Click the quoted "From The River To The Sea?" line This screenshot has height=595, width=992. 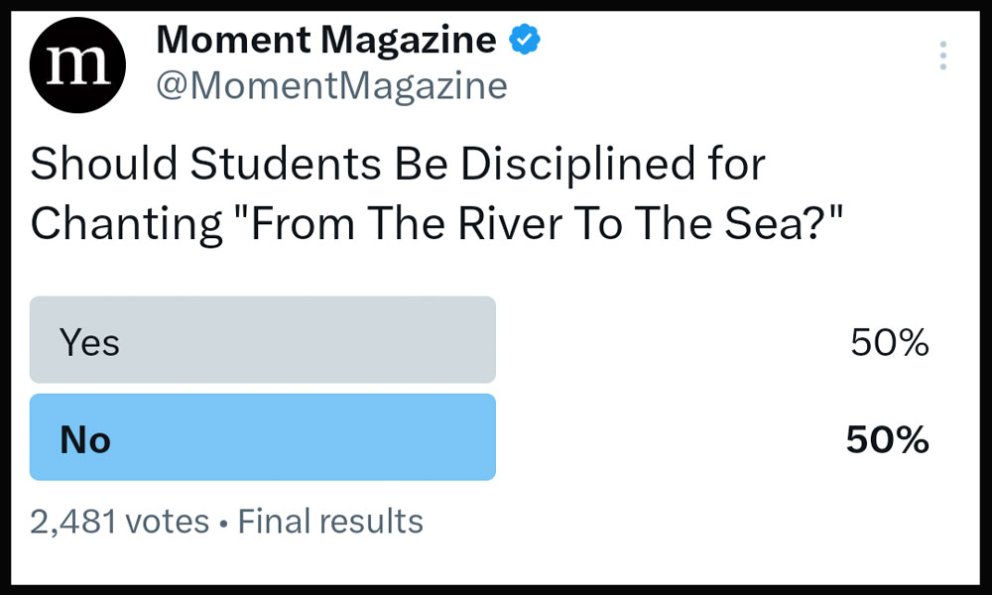tap(548, 223)
